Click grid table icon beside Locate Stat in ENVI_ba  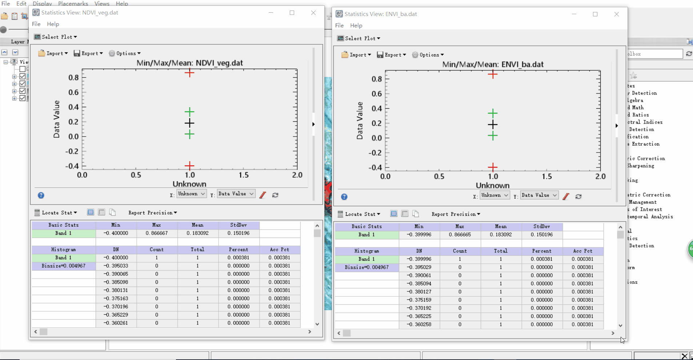point(405,214)
